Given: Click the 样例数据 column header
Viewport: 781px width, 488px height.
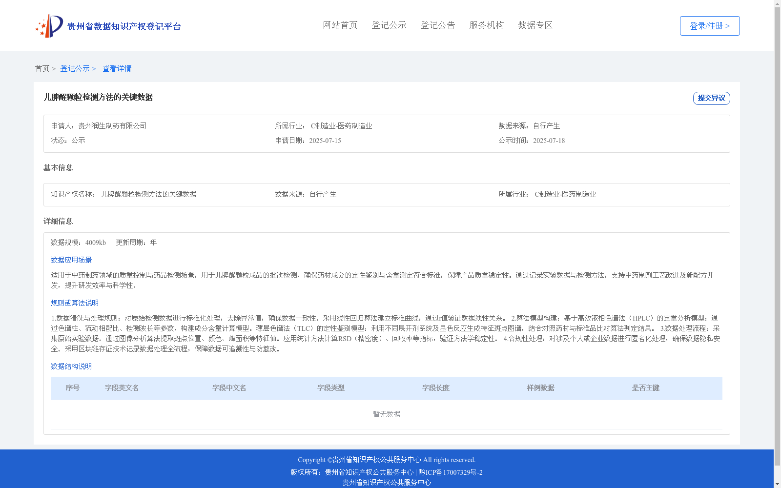Looking at the screenshot, I should [541, 388].
